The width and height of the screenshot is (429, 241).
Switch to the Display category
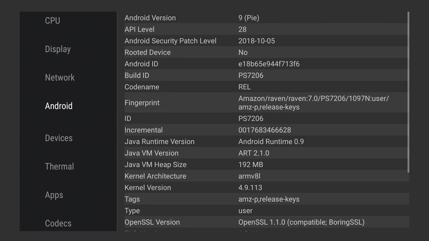[x=58, y=49]
